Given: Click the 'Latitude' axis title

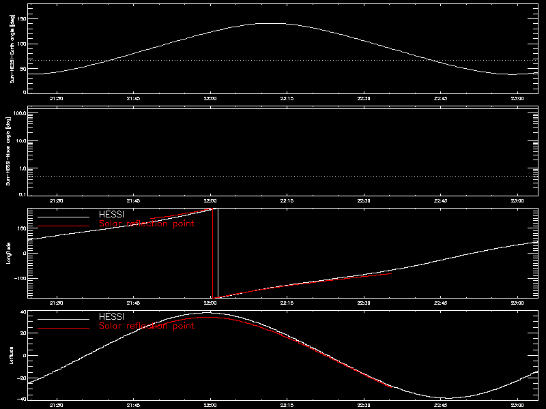Looking at the screenshot, I should (x=11, y=355).
